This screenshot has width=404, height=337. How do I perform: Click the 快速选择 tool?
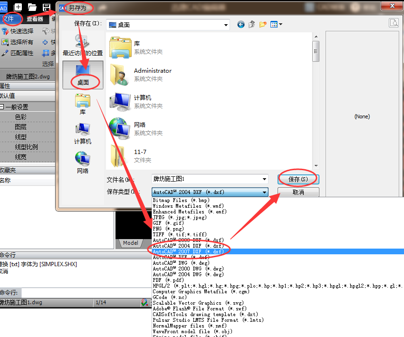tap(18, 31)
